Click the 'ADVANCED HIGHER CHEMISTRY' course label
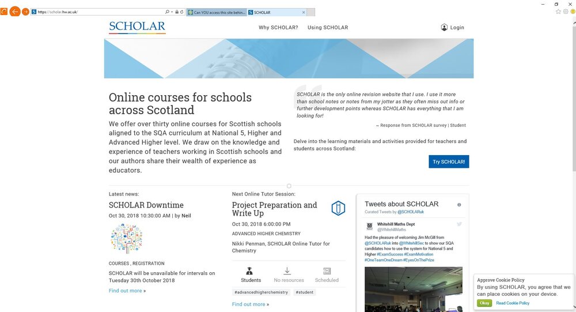This screenshot has height=312, width=576. point(266,234)
